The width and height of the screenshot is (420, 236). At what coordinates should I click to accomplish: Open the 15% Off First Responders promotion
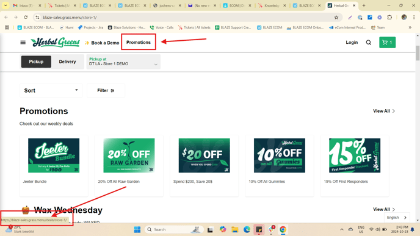coord(355,166)
